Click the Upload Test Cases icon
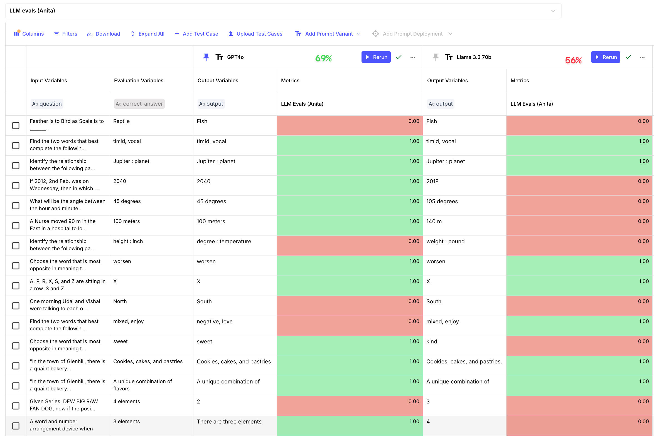Image resolution: width=654 pixels, height=436 pixels. coord(231,34)
